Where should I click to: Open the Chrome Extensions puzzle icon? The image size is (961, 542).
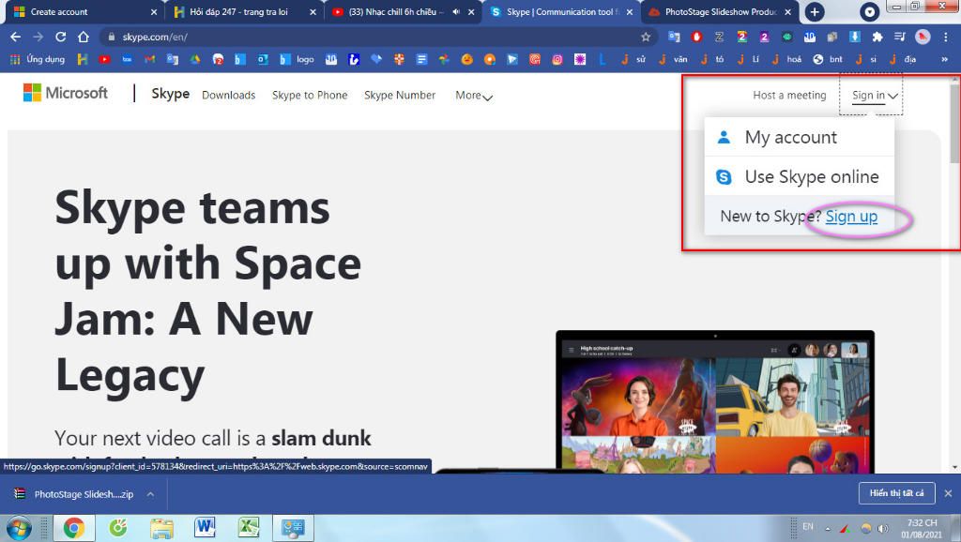click(877, 37)
